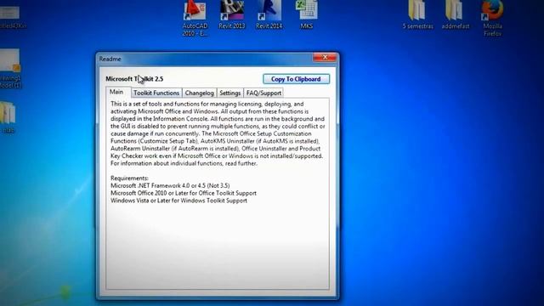
Task: Launch Mozilla Firefox from the desktop
Action: tap(492, 18)
